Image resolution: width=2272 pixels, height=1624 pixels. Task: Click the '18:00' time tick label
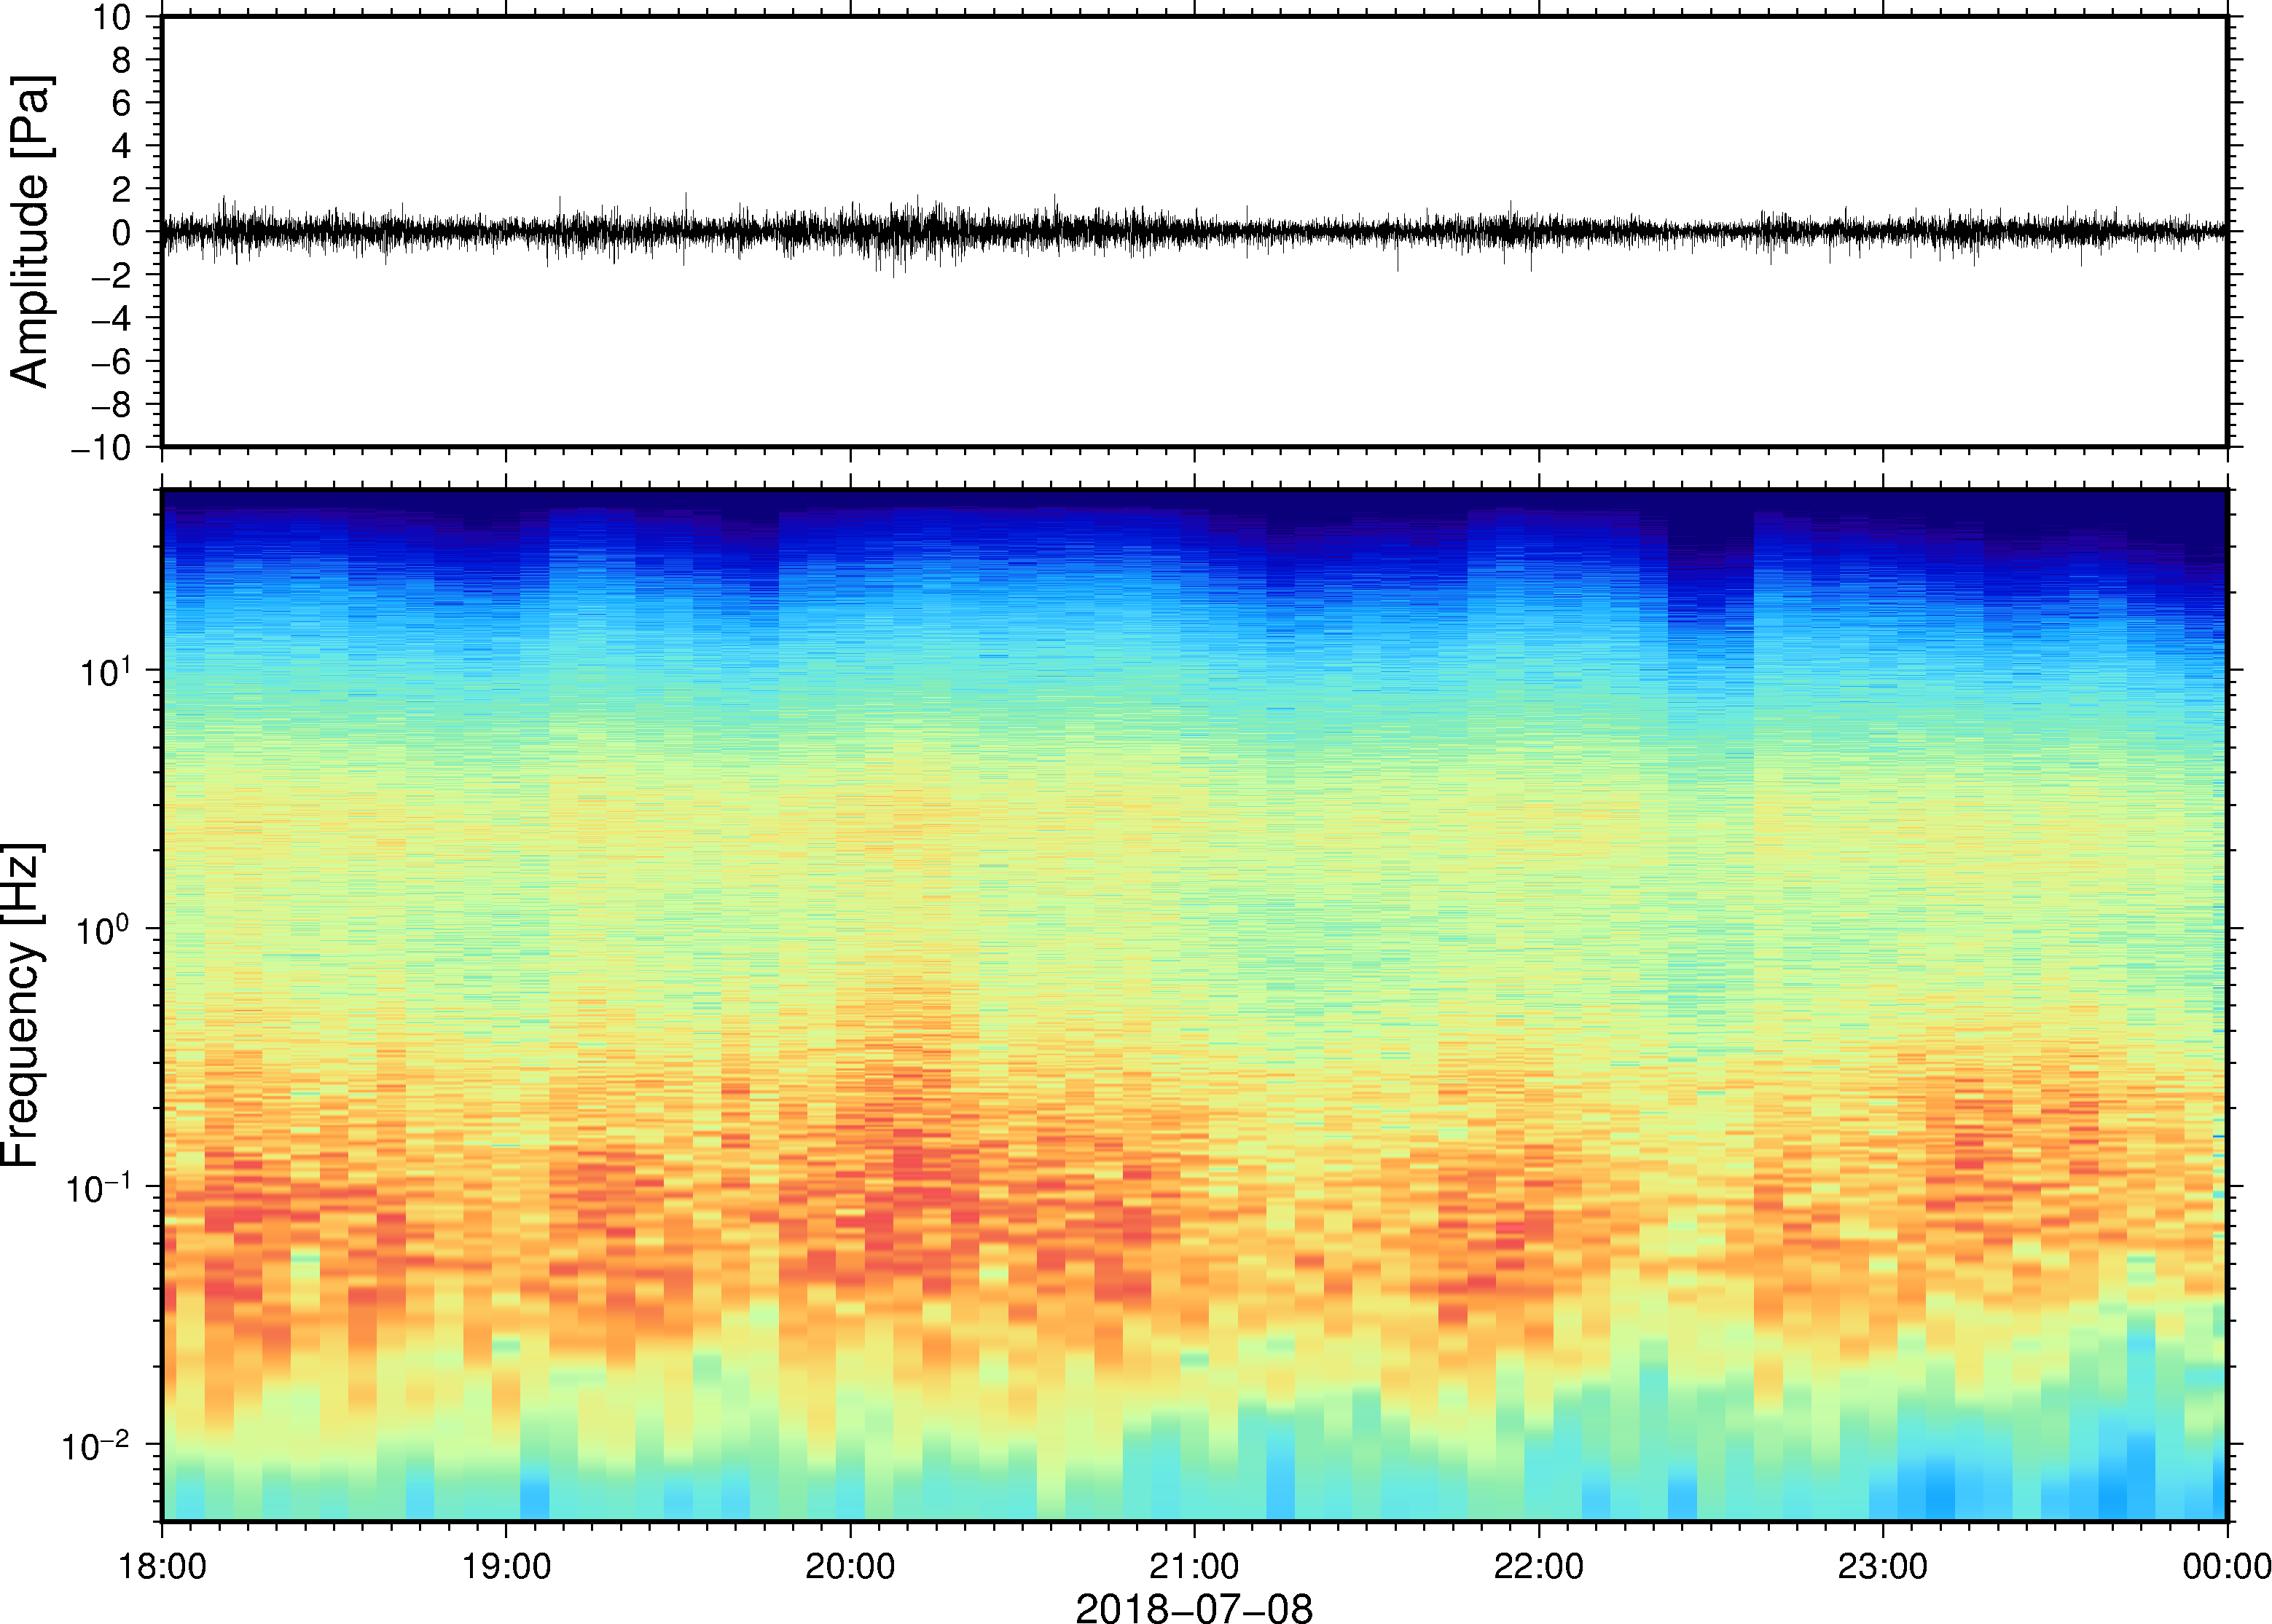click(162, 1566)
